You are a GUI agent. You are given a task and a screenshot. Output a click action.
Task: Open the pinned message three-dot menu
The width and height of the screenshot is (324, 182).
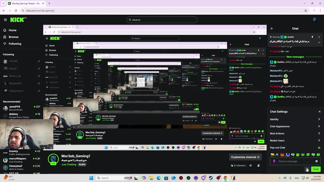319,37
